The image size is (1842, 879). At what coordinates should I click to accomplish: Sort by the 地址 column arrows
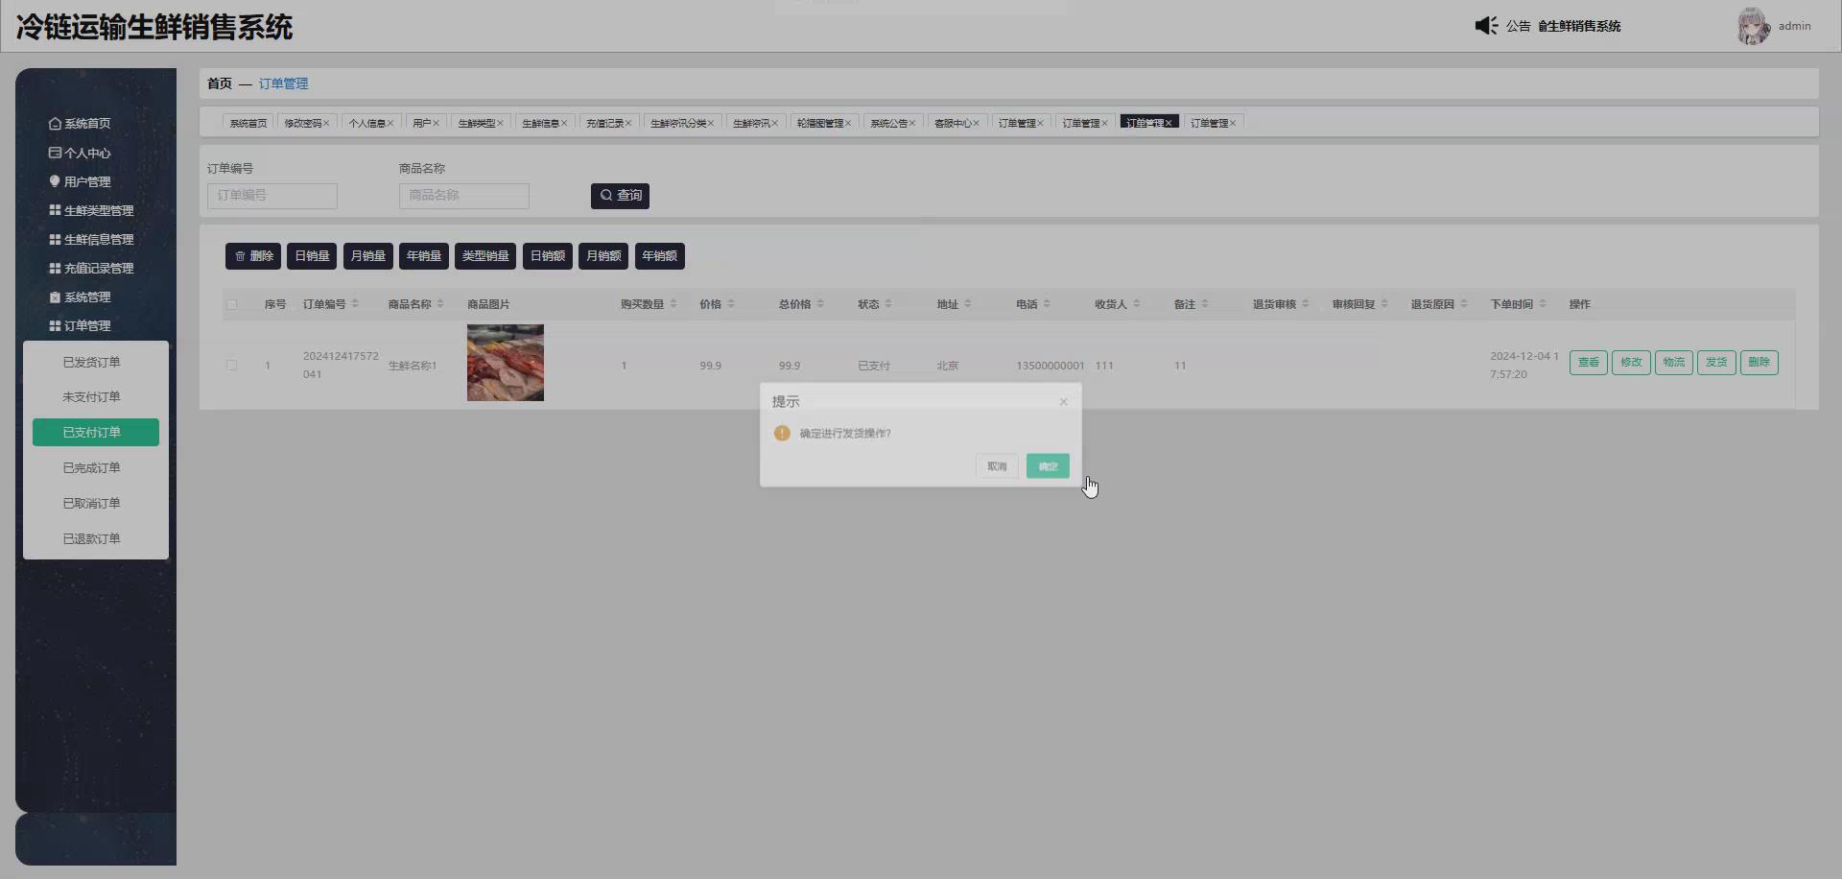[x=968, y=304]
